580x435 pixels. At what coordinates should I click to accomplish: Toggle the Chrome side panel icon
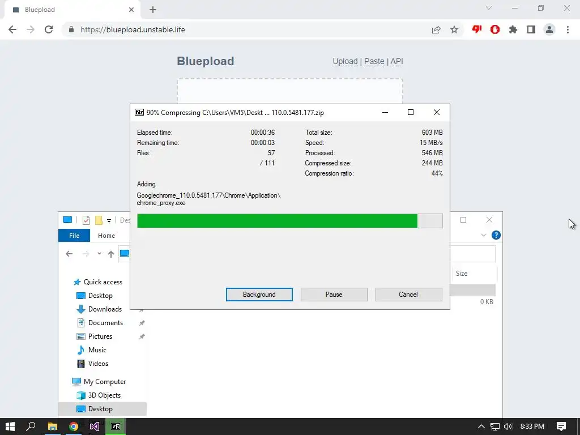pos(531,29)
